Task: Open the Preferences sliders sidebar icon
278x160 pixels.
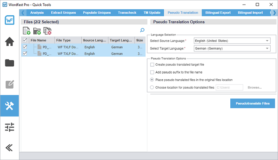Action: 9,127
